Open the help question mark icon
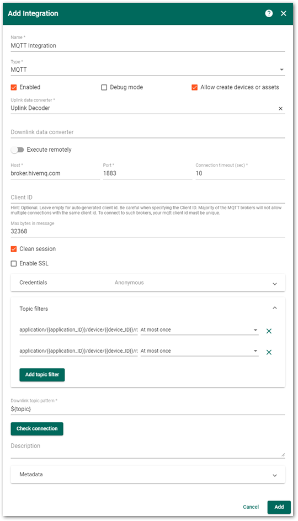This screenshot has height=521, width=298. tap(269, 13)
